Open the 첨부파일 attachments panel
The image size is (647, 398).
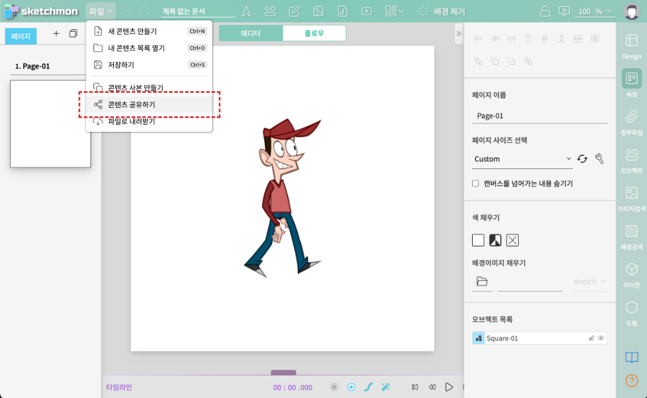pyautogui.click(x=631, y=123)
